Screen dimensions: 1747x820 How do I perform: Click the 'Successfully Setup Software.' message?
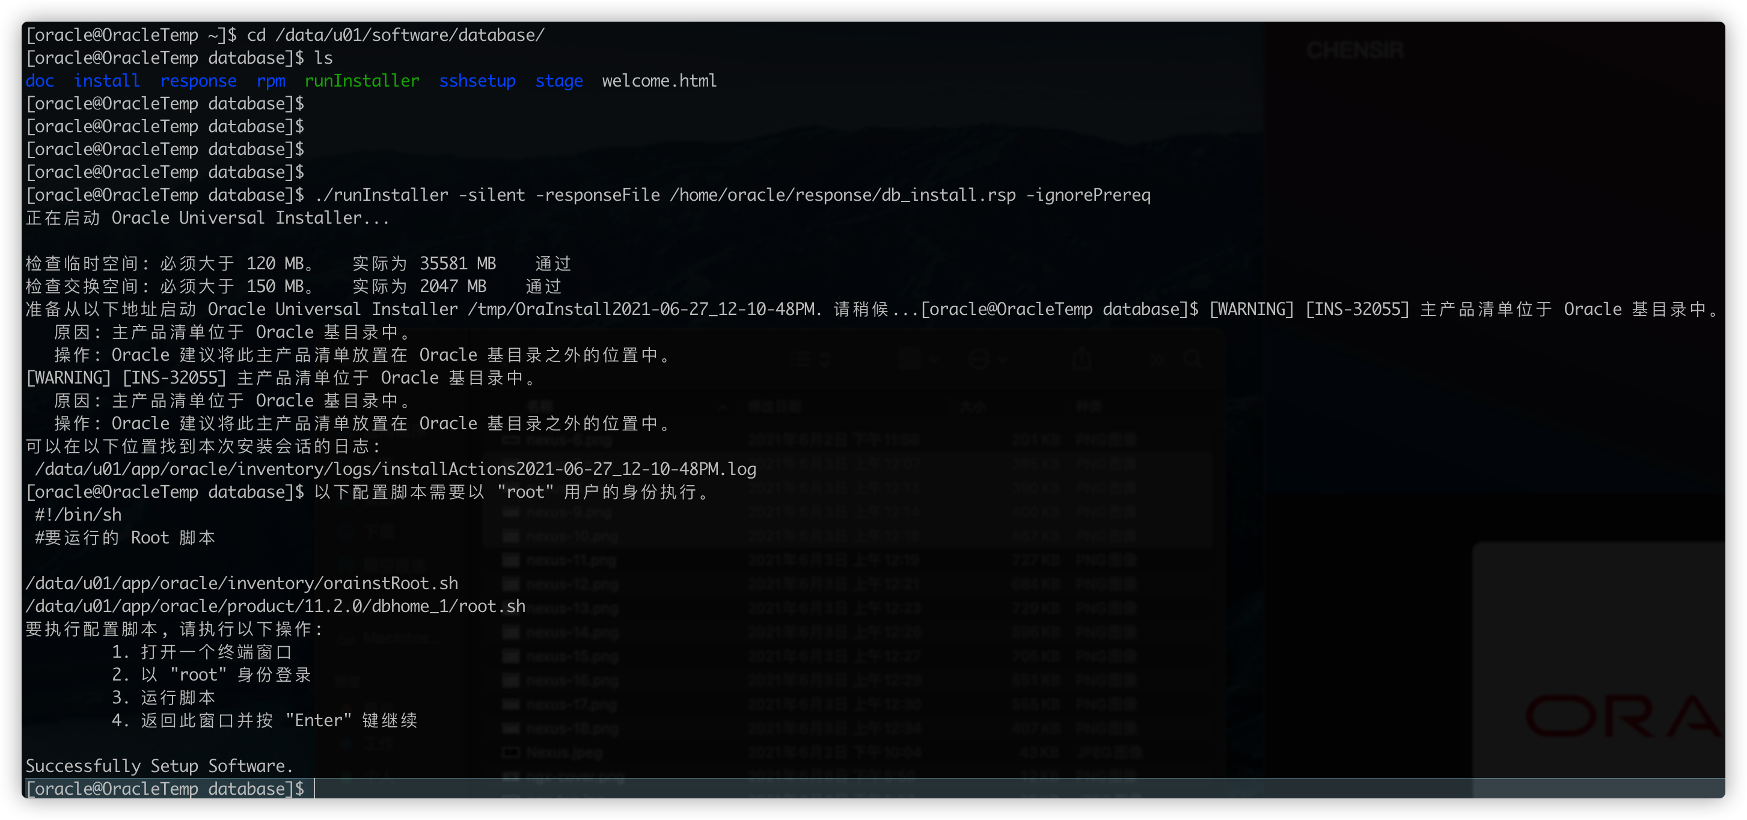pos(159,766)
